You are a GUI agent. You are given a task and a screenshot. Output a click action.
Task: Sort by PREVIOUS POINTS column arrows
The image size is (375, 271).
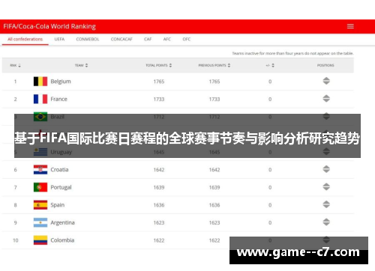coord(229,65)
